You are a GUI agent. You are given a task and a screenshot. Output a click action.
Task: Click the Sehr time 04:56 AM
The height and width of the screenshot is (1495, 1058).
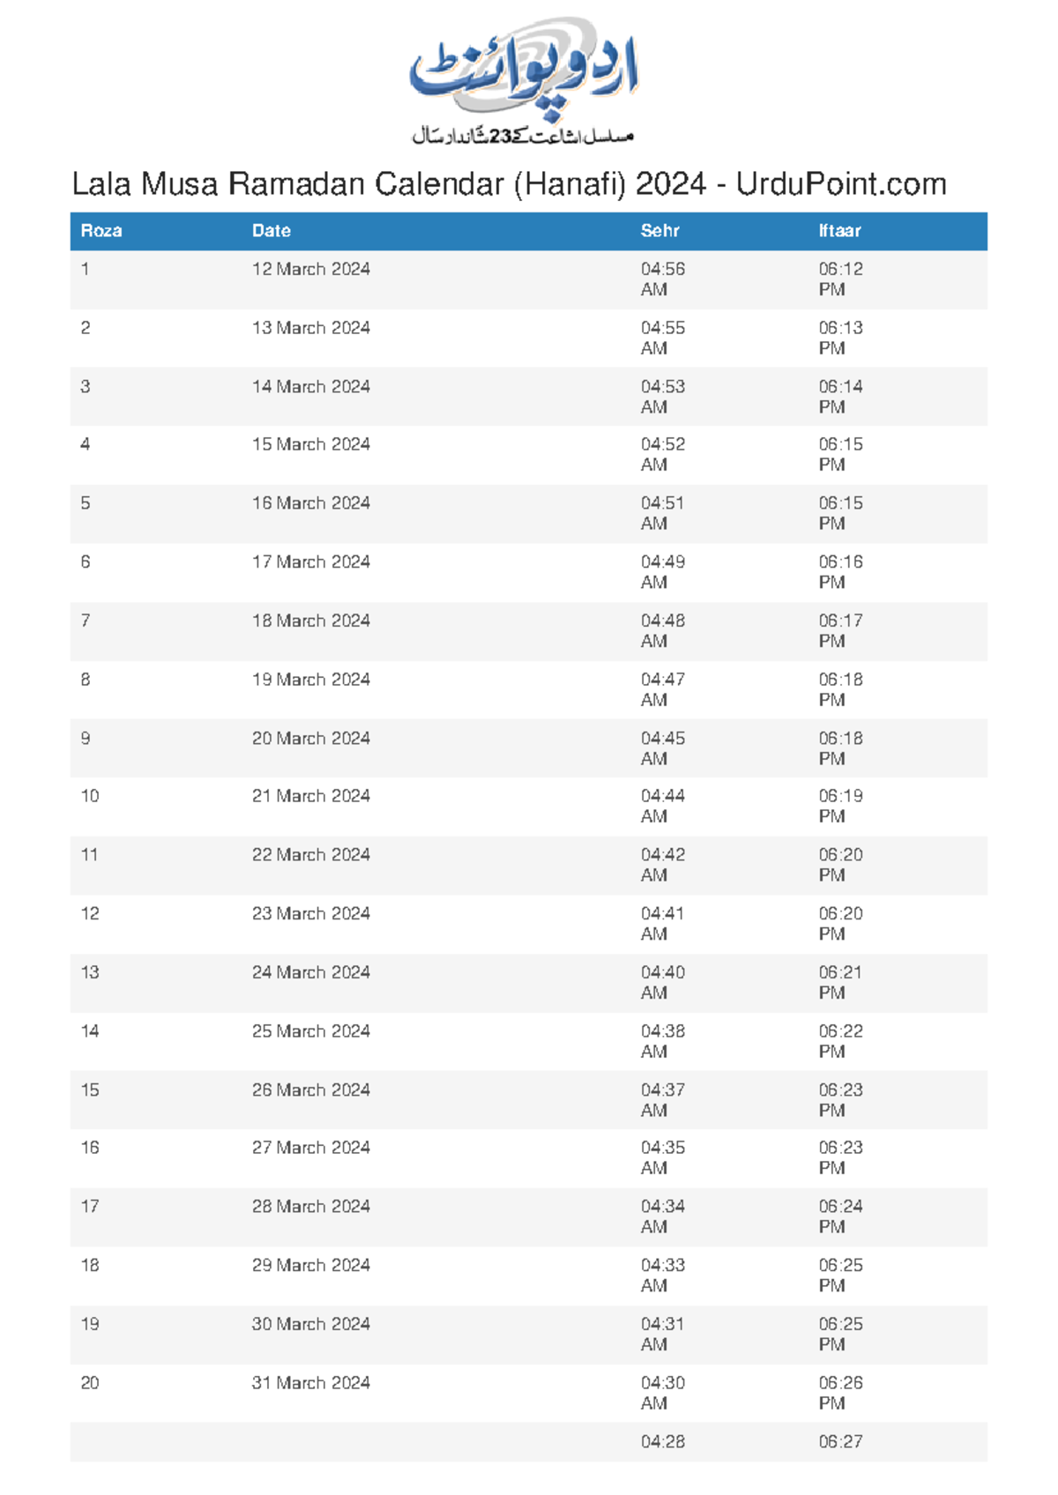[662, 279]
